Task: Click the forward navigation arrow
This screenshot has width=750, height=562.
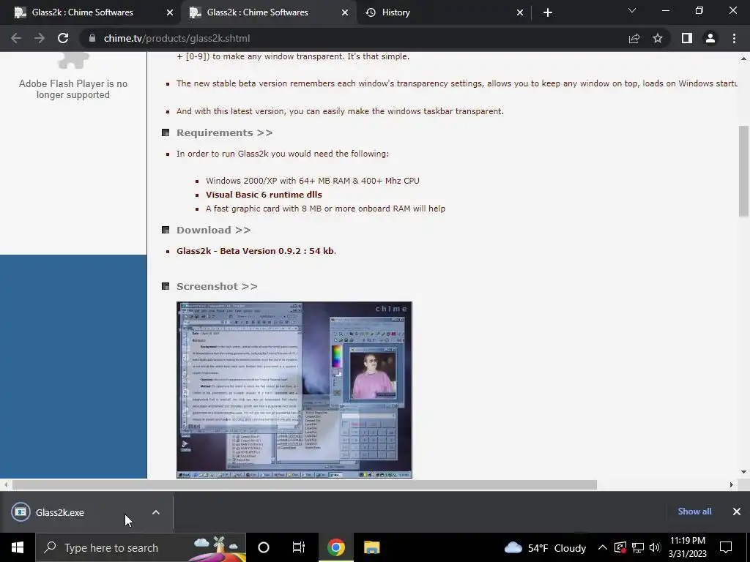Action: click(40, 38)
